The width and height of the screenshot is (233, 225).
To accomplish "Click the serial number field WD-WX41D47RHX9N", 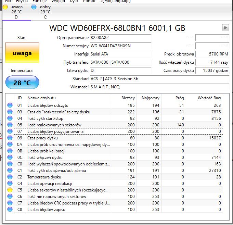I will [120, 46].
